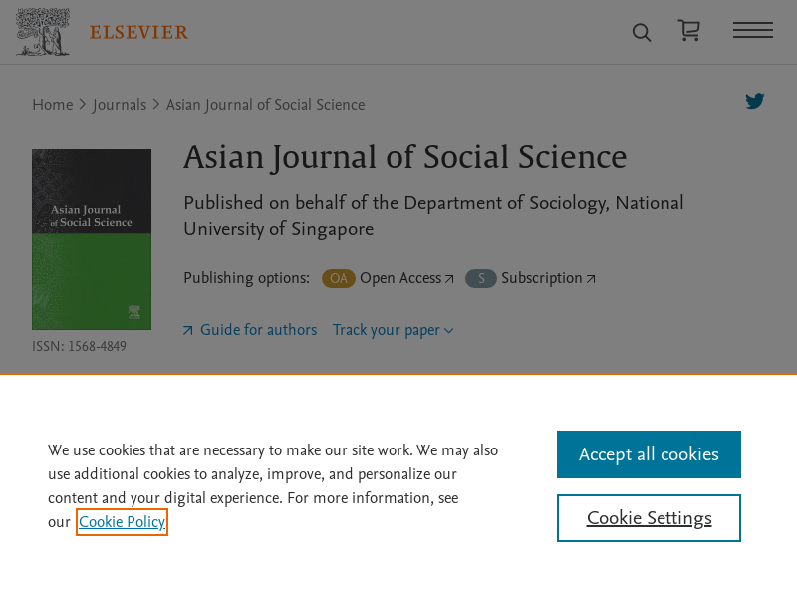Image resolution: width=797 pixels, height=598 pixels.
Task: Open the Guide for authors link
Action: point(258,330)
